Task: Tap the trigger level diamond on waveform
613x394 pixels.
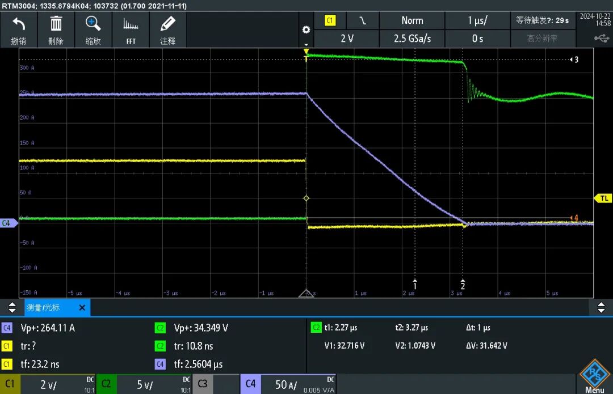Action: pyautogui.click(x=306, y=198)
